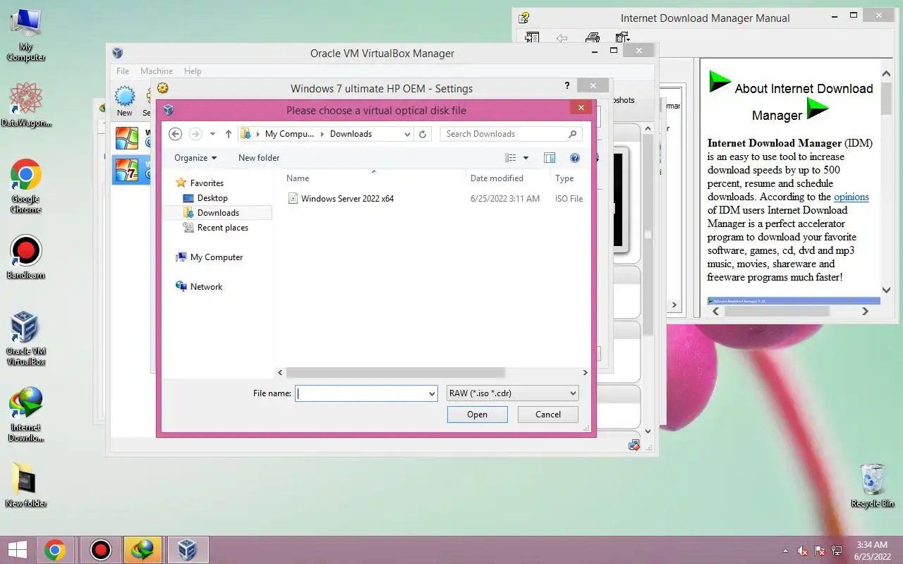
Task: Click the Windows Start button
Action: click(17, 550)
